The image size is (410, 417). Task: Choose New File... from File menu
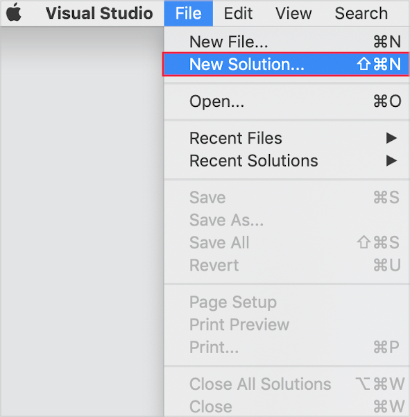[287, 42]
